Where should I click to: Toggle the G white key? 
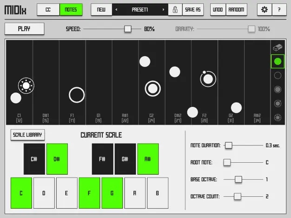[x=112, y=193]
